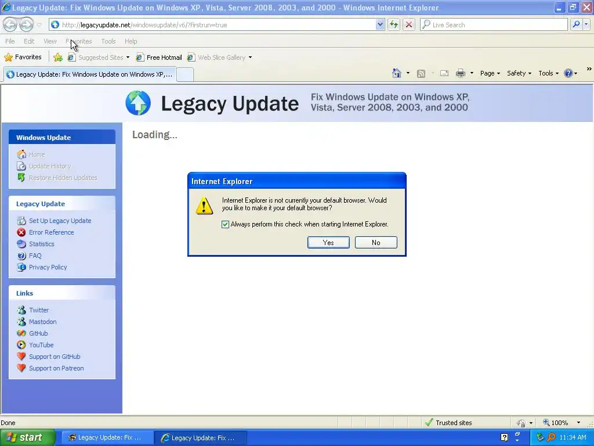The width and height of the screenshot is (594, 446).
Task: Open the Tools menu in menu bar
Action: point(108,41)
